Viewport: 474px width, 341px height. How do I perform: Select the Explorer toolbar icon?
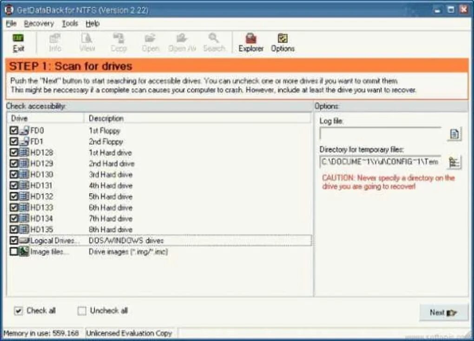pos(250,42)
